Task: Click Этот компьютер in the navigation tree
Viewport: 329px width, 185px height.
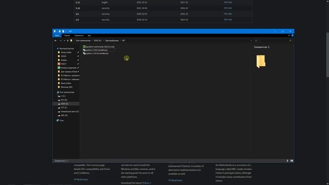Action: [x=67, y=92]
